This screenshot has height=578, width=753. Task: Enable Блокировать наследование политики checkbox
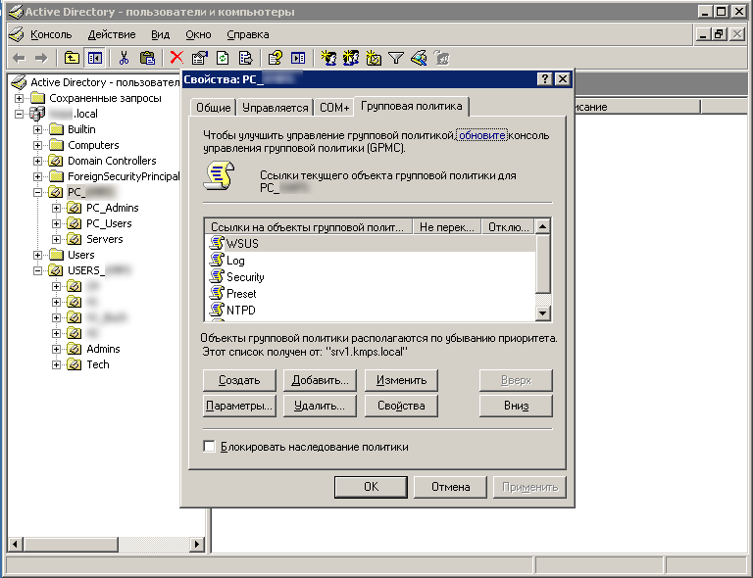(x=209, y=447)
